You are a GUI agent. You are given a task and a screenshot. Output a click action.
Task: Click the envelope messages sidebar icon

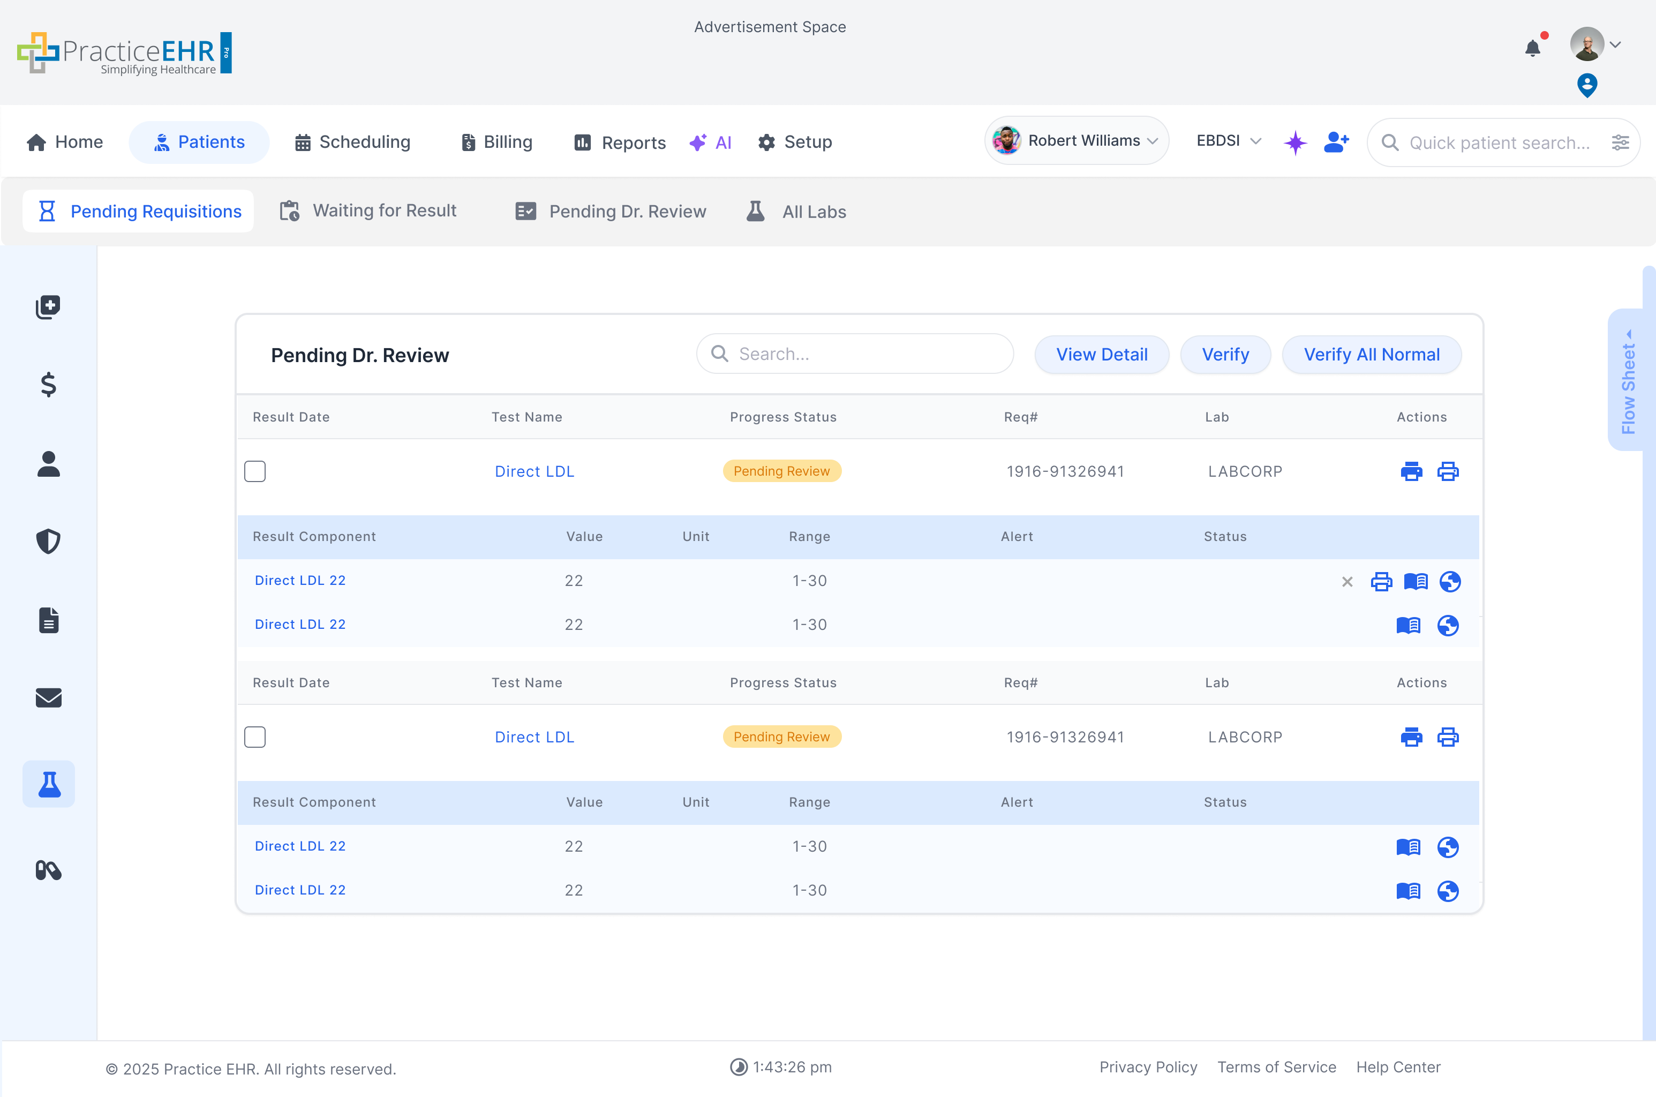pos(48,697)
